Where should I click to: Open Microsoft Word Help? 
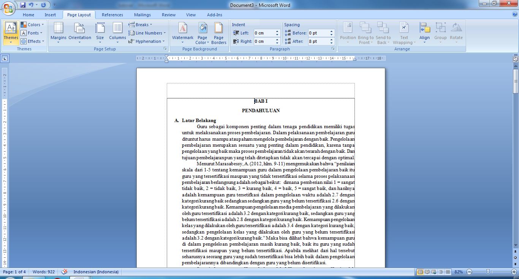(x=515, y=14)
